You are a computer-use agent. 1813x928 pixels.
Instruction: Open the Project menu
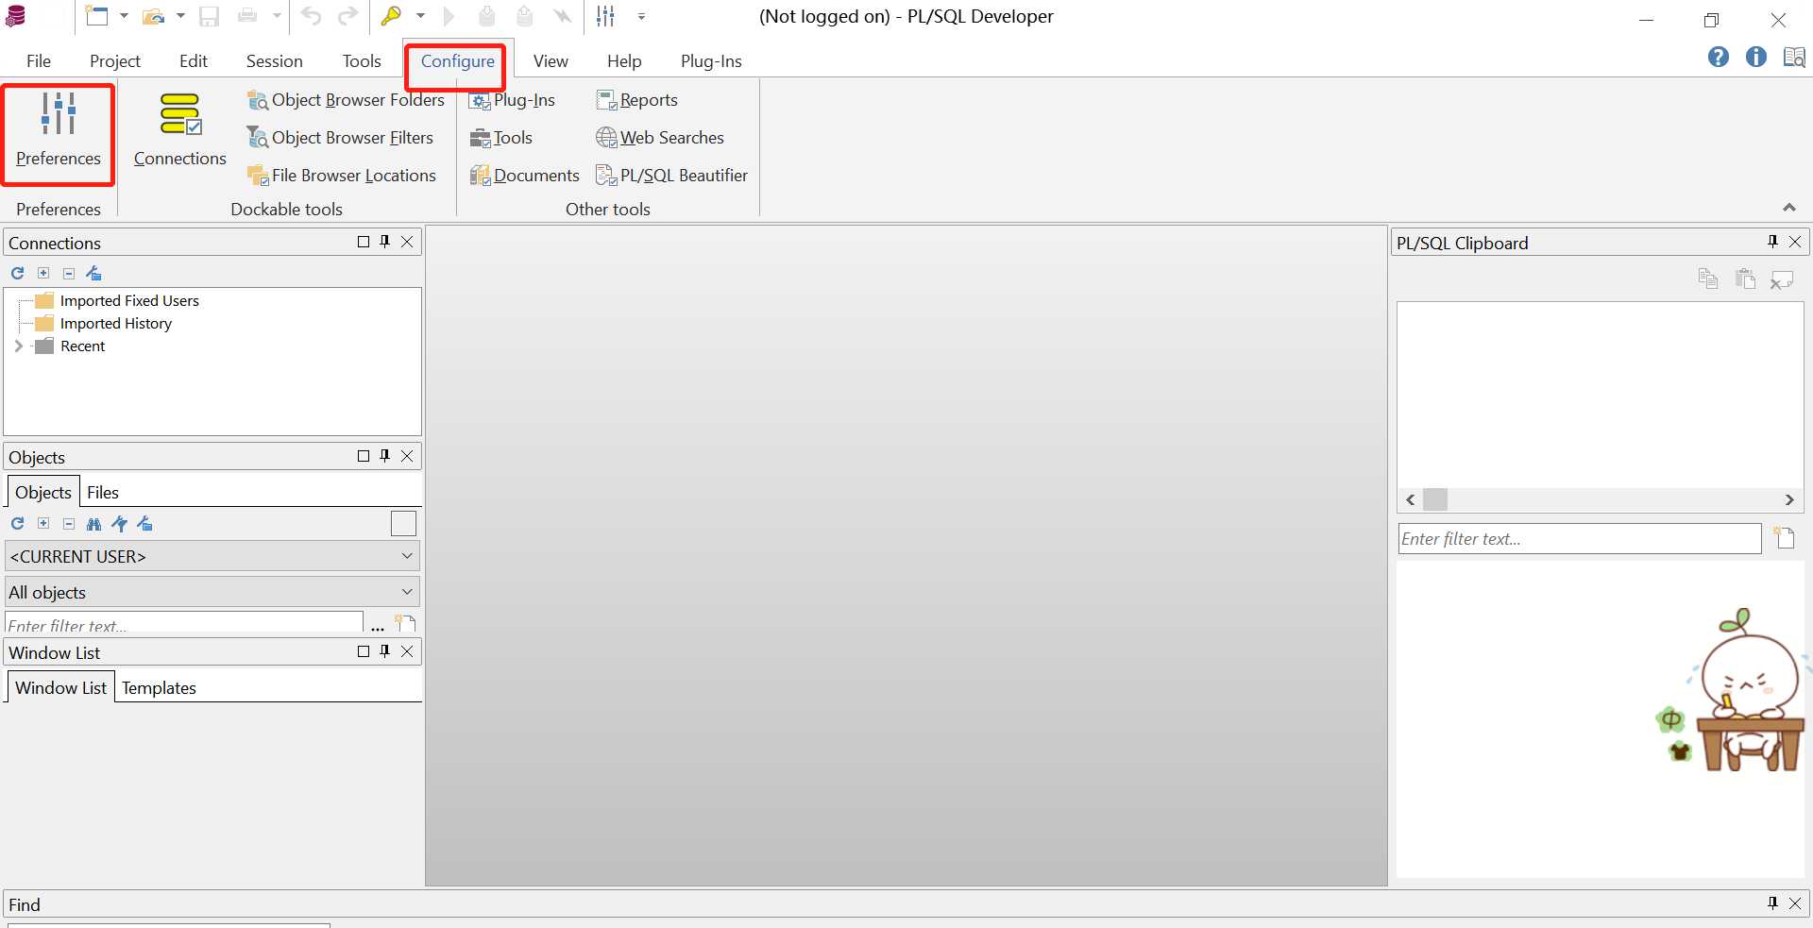pyautogui.click(x=115, y=61)
